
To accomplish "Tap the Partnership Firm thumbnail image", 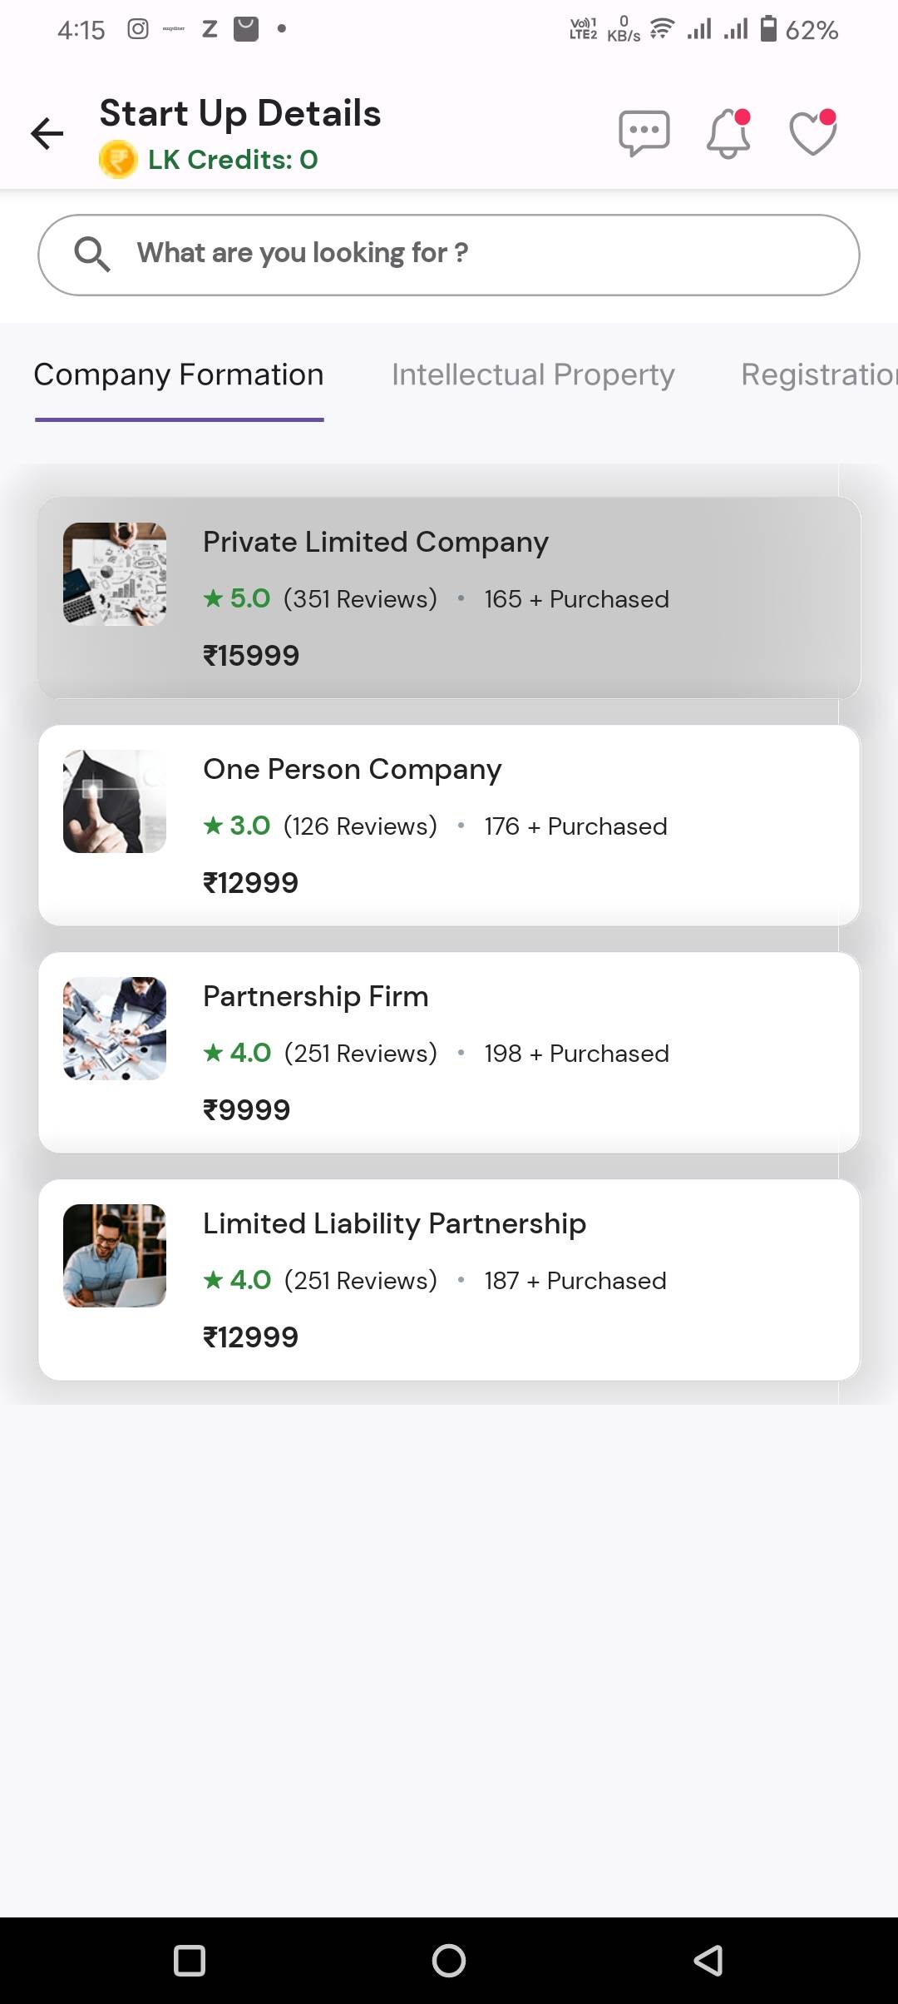I will coord(115,1029).
